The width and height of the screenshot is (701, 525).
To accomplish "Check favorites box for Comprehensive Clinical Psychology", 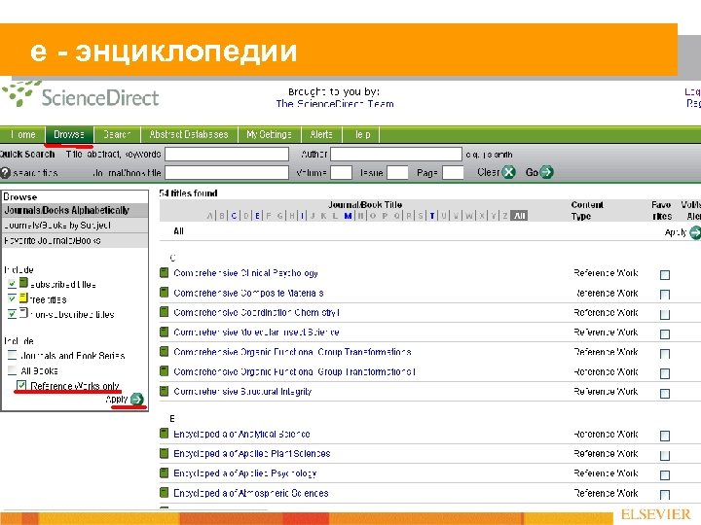I will point(665,275).
